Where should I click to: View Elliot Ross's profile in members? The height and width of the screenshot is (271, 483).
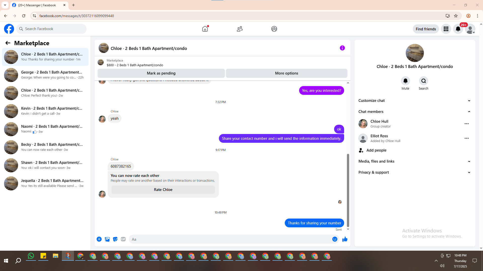[379, 136]
